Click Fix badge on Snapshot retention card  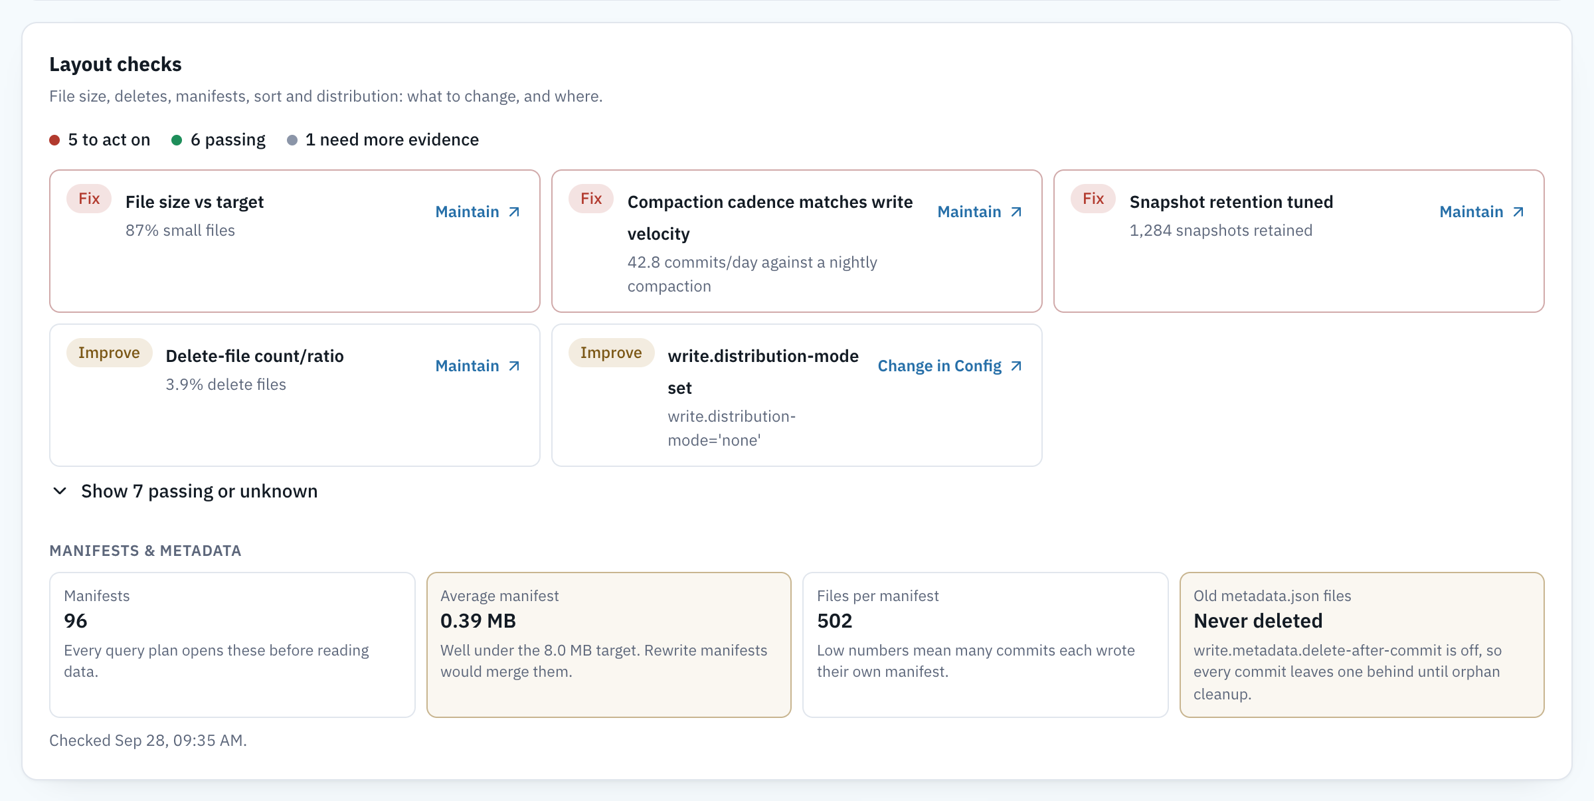[1093, 199]
